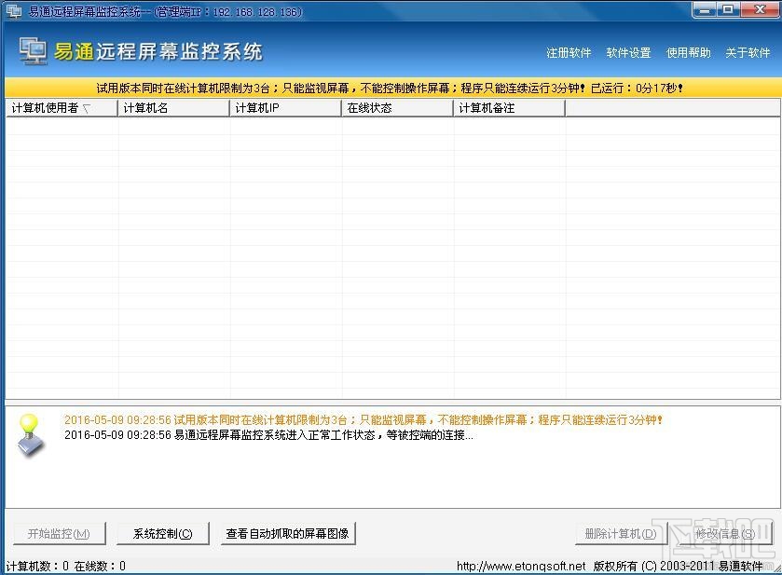Click the 删除计算机(D) button
The image size is (782, 575).
[x=619, y=533]
